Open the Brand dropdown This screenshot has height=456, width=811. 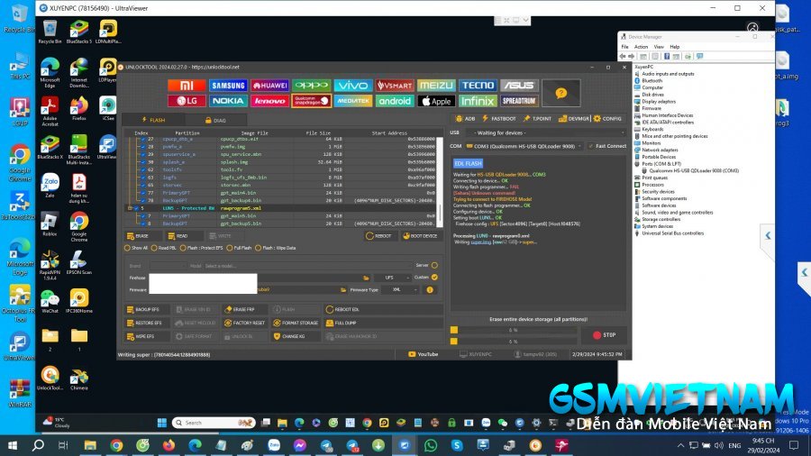coord(168,266)
